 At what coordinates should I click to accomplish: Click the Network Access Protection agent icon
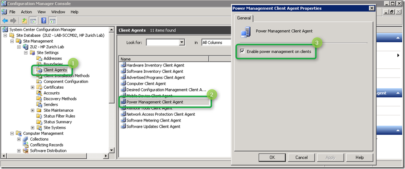point(123,114)
